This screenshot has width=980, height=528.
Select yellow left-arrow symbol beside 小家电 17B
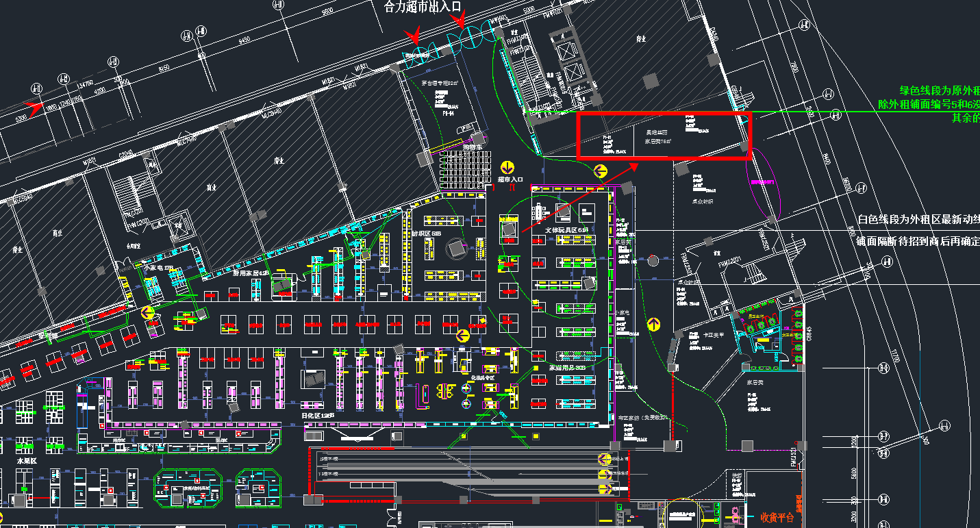coord(147,314)
